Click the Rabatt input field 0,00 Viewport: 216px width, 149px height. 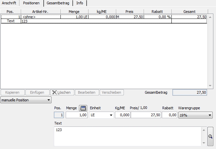point(169,115)
